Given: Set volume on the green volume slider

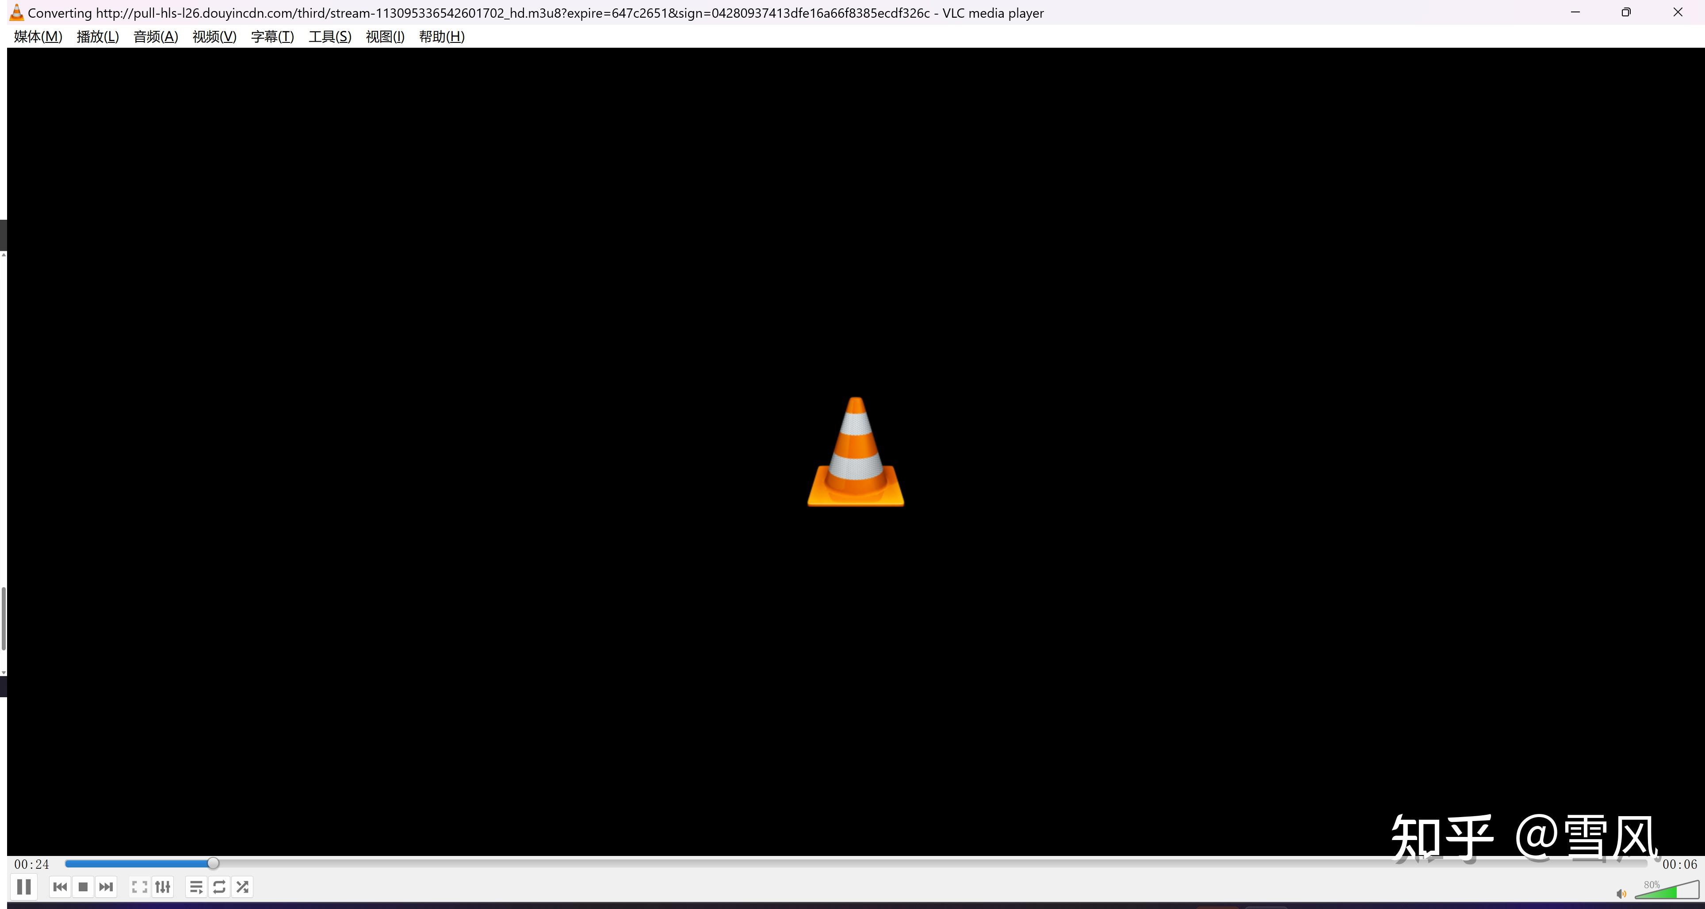Looking at the screenshot, I should (x=1667, y=890).
